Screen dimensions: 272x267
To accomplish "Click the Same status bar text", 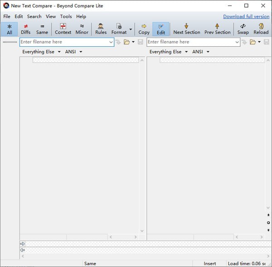I will [x=90, y=263].
